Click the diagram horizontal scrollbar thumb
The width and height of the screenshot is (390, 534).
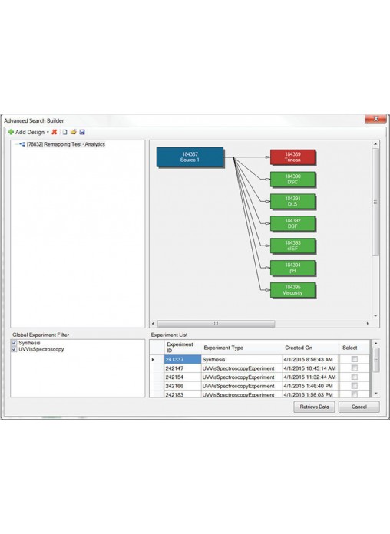pyautogui.click(x=216, y=323)
